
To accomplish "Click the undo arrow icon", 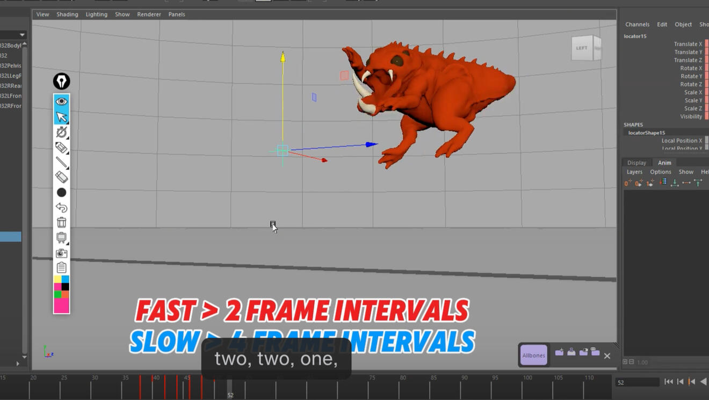I will (x=61, y=208).
